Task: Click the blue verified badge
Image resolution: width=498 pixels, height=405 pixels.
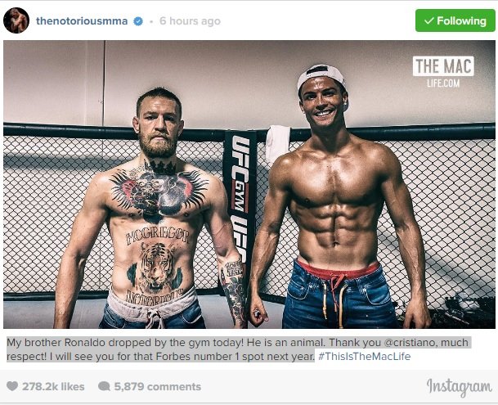Action: 138,21
